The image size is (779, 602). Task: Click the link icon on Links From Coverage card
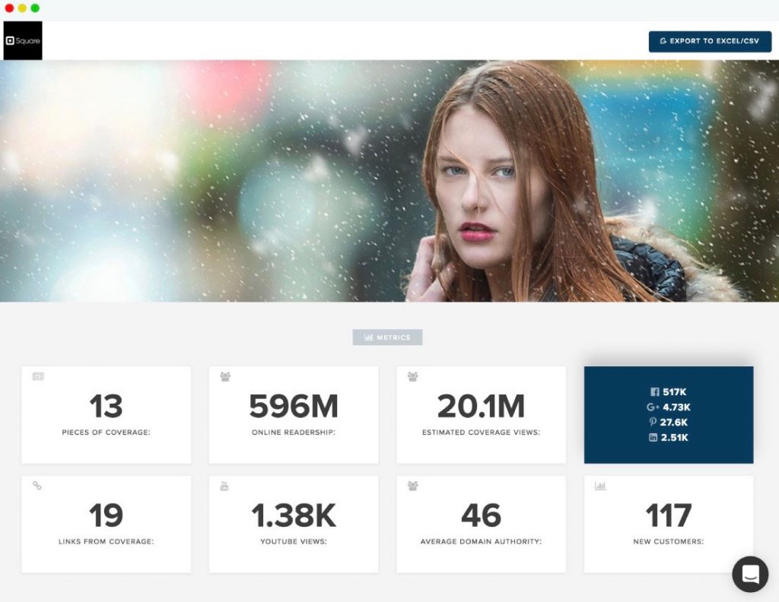pos(37,486)
